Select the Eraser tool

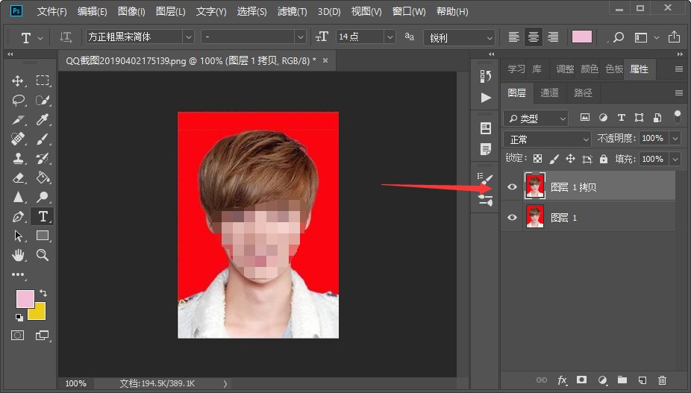[19, 177]
